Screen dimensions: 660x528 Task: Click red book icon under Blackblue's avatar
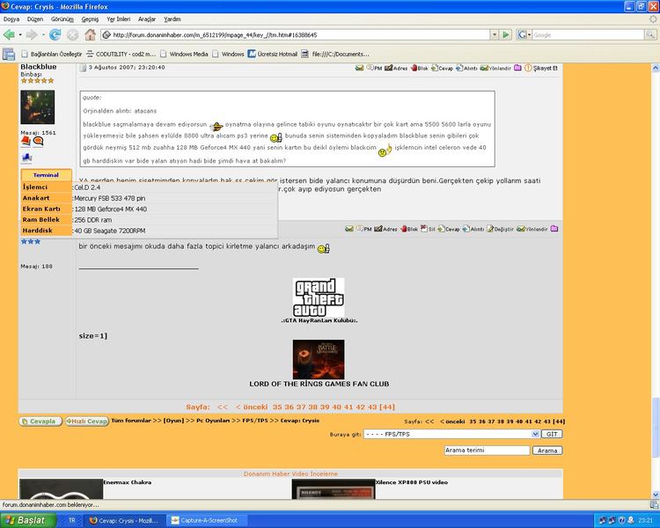coord(26,142)
